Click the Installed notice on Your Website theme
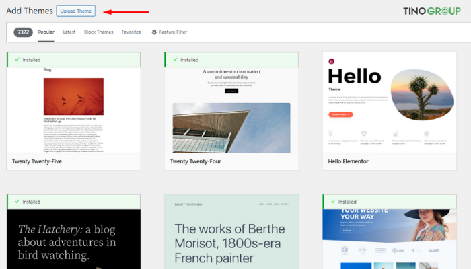Viewport: 471px width, 269px height. click(390, 202)
